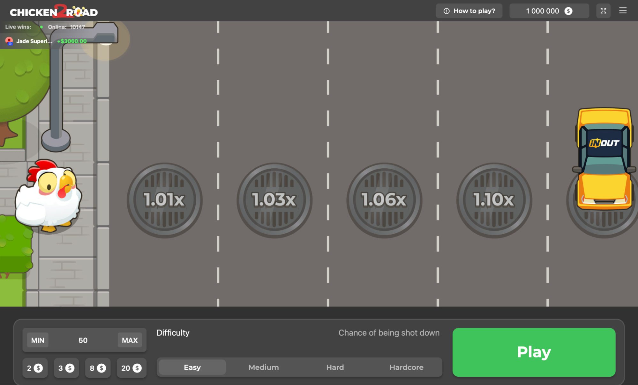Open the hamburger menu icon

coord(623,11)
